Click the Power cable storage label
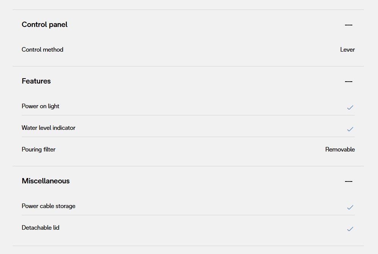 pyautogui.click(x=49, y=206)
